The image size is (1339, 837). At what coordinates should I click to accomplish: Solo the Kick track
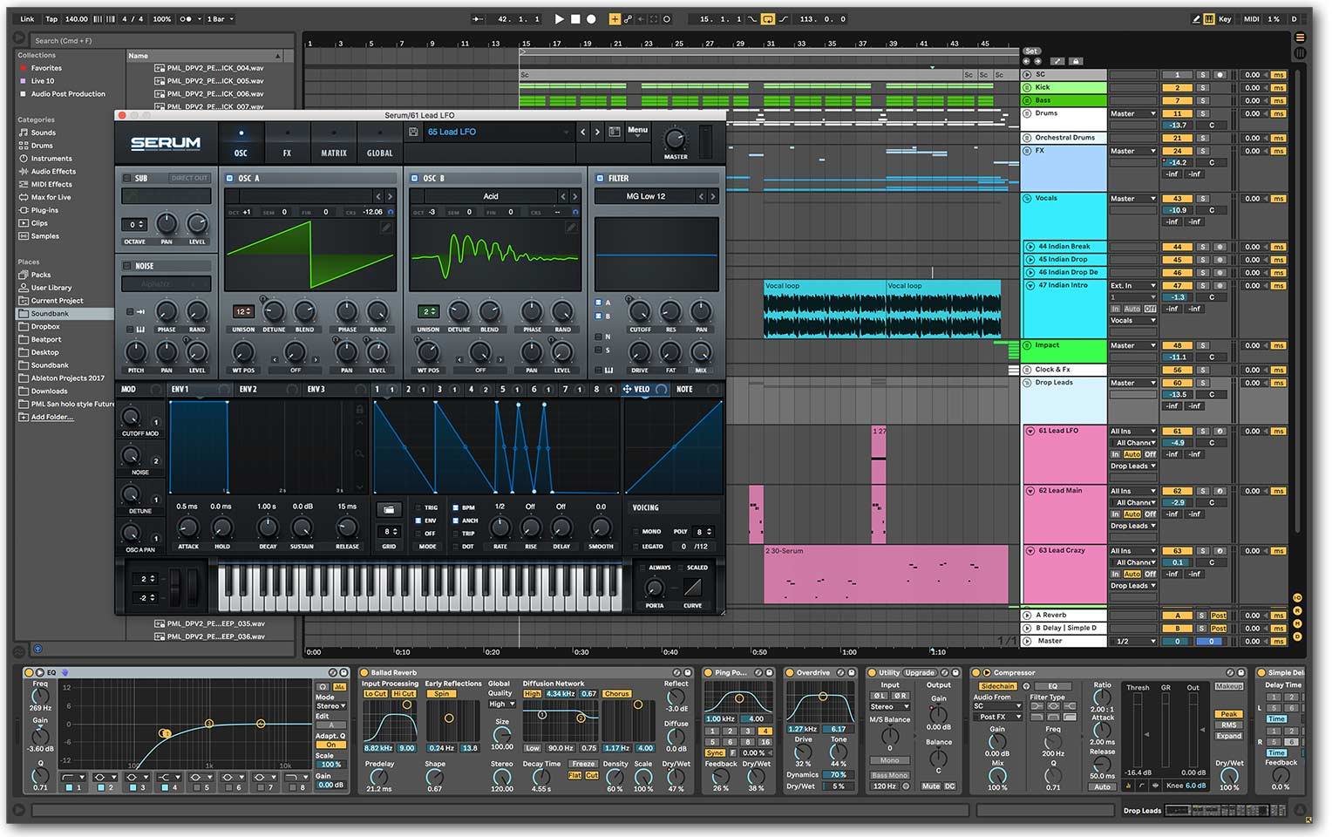point(1202,87)
